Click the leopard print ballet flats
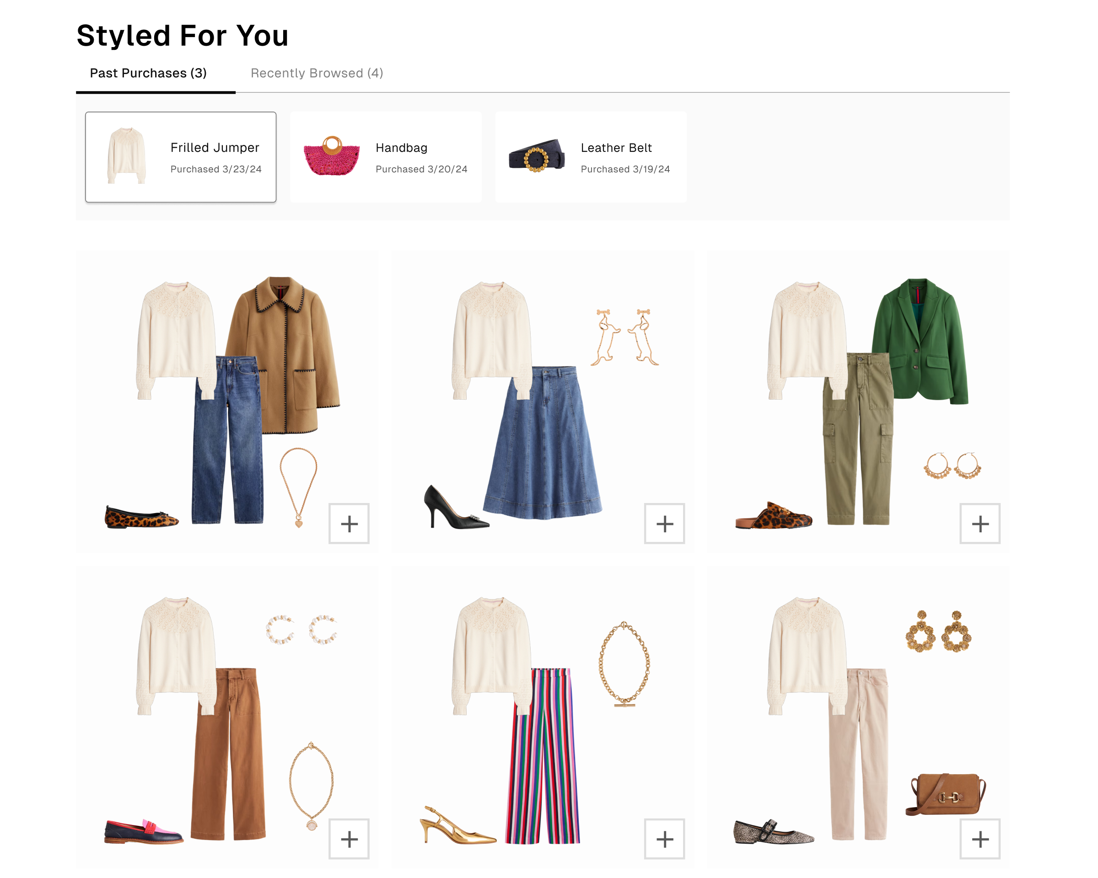 pos(141,517)
